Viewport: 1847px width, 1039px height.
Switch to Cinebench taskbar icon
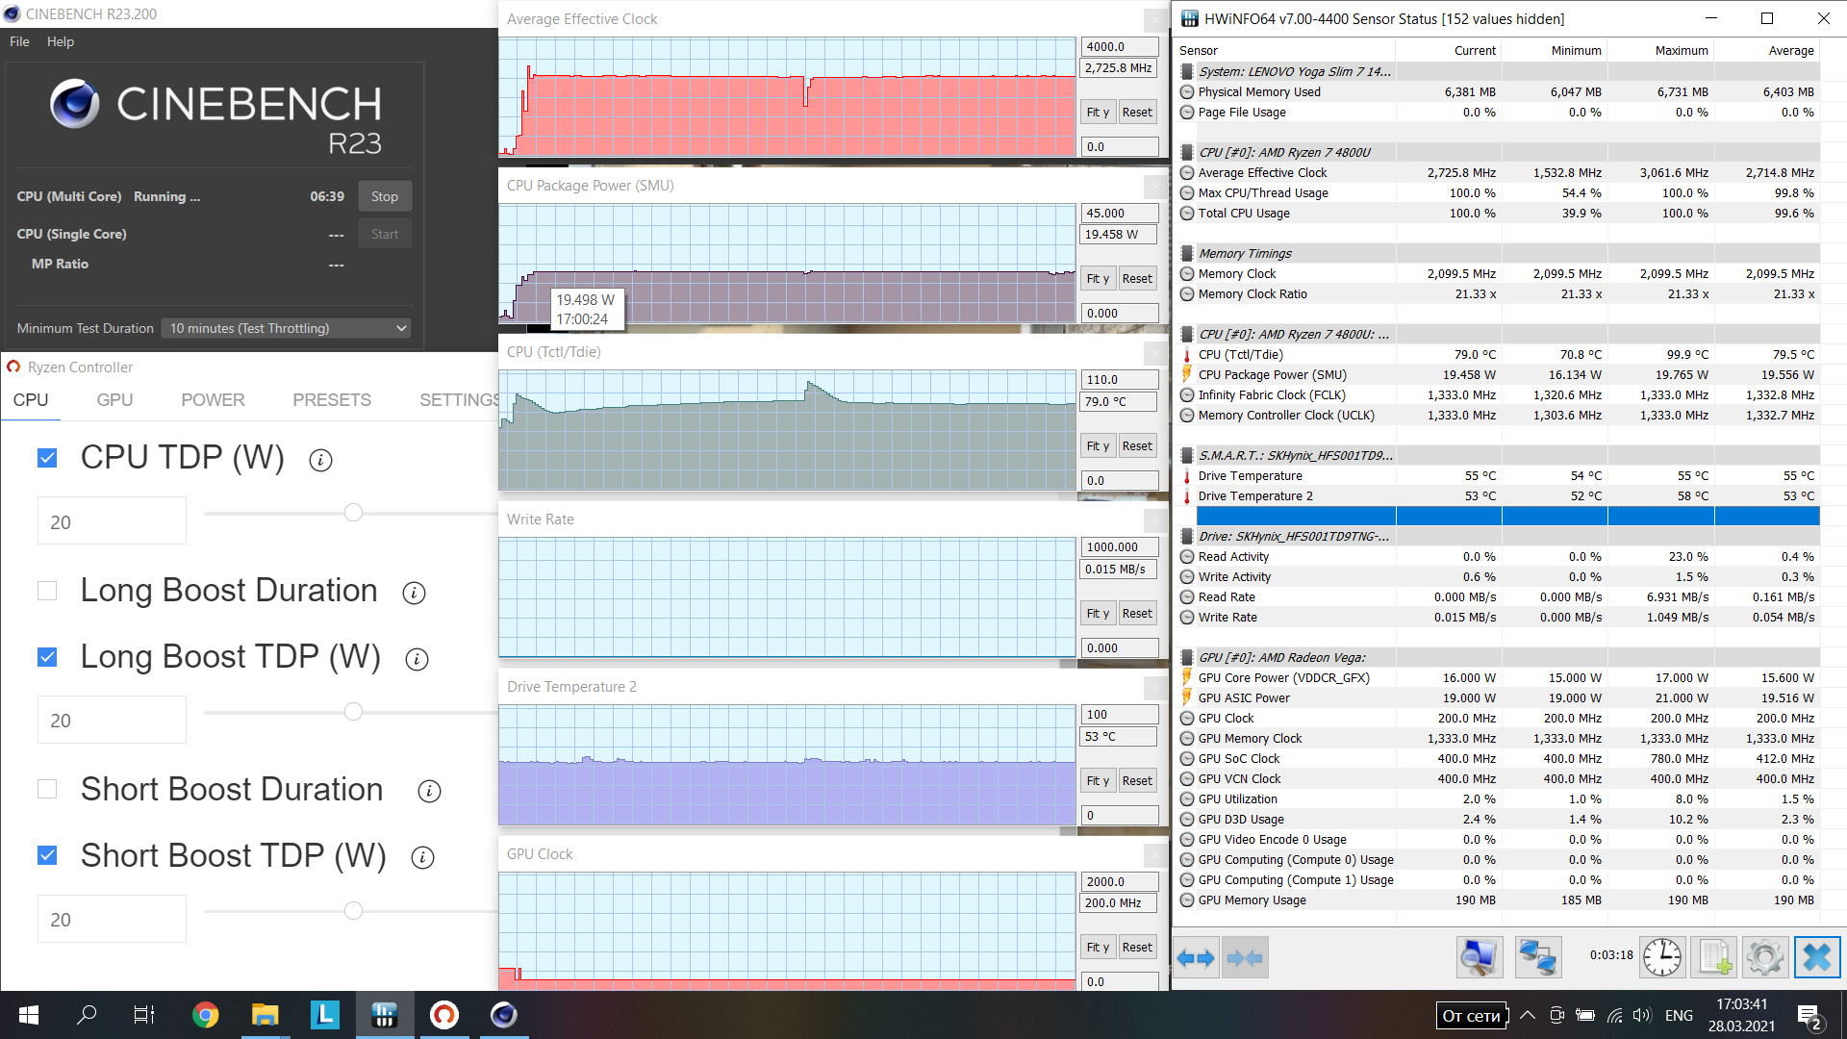click(x=503, y=1015)
